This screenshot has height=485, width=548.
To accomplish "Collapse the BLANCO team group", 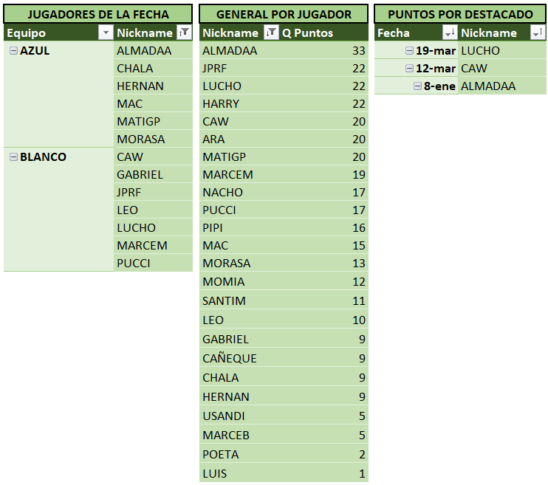I will [x=13, y=156].
